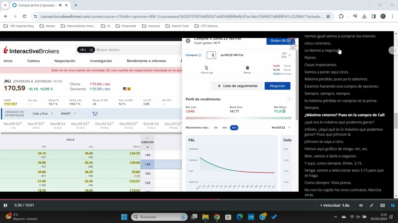The width and height of the screenshot is (398, 223).
Task: Open the Windows Start menu
Action: pos(124,217)
